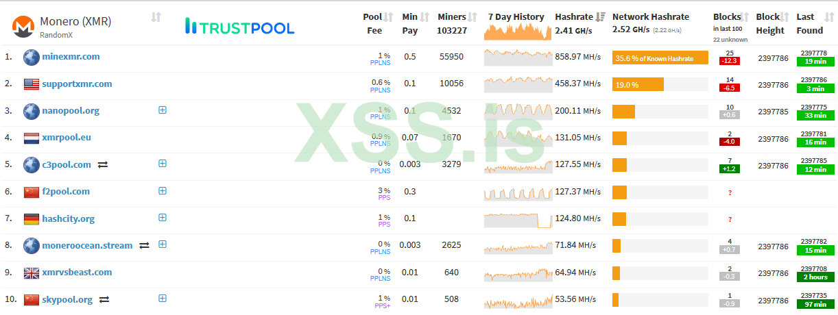Click UK flag beside xmrvsbeast.com
838x315 pixels.
32,273
